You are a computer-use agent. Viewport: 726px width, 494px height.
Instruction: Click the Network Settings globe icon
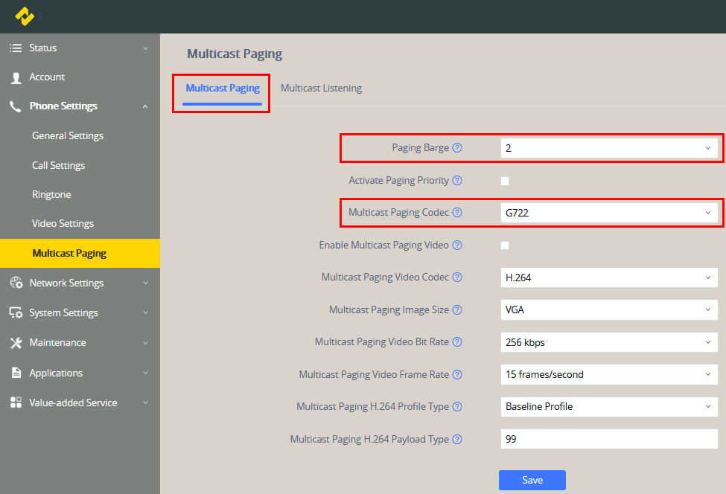[16, 283]
